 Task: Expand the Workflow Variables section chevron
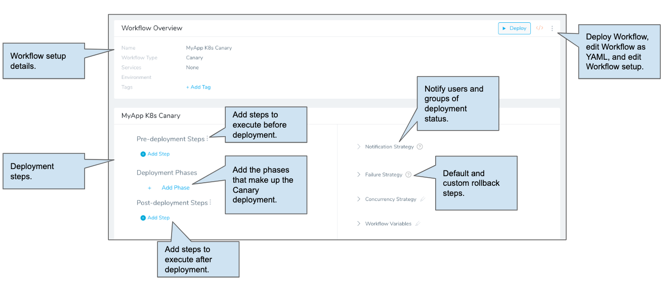pos(359,224)
